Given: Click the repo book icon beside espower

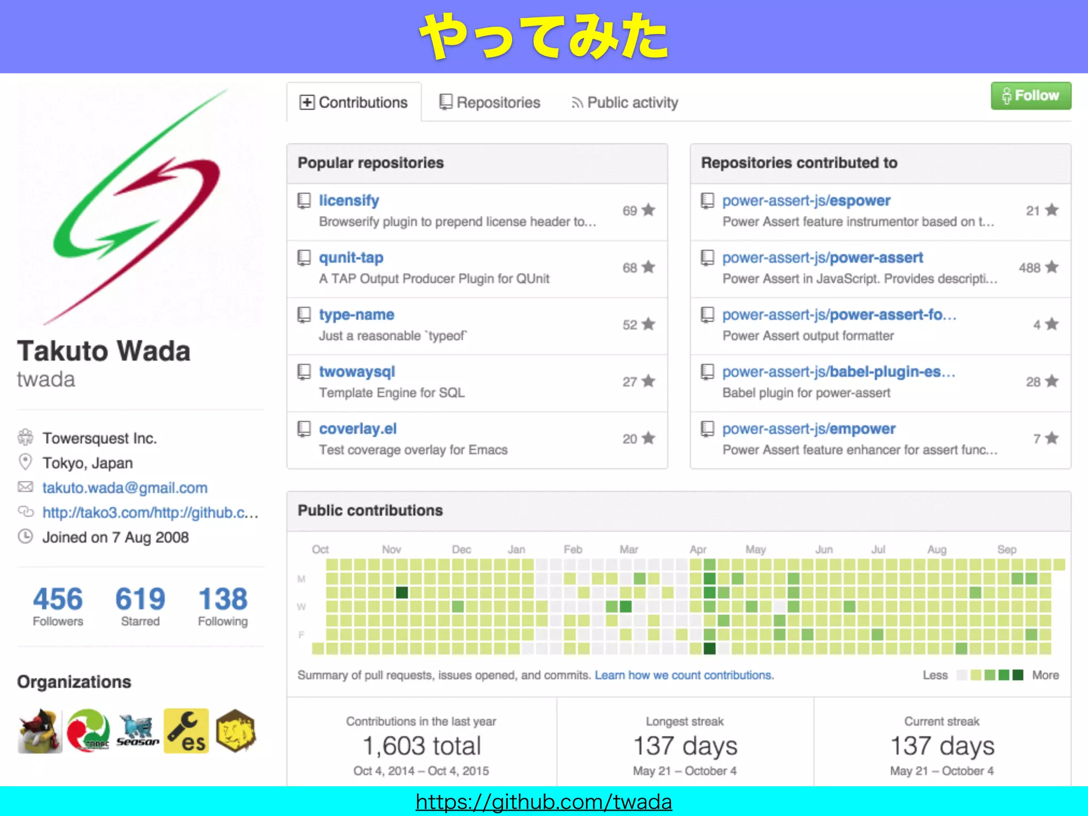Looking at the screenshot, I should [707, 201].
